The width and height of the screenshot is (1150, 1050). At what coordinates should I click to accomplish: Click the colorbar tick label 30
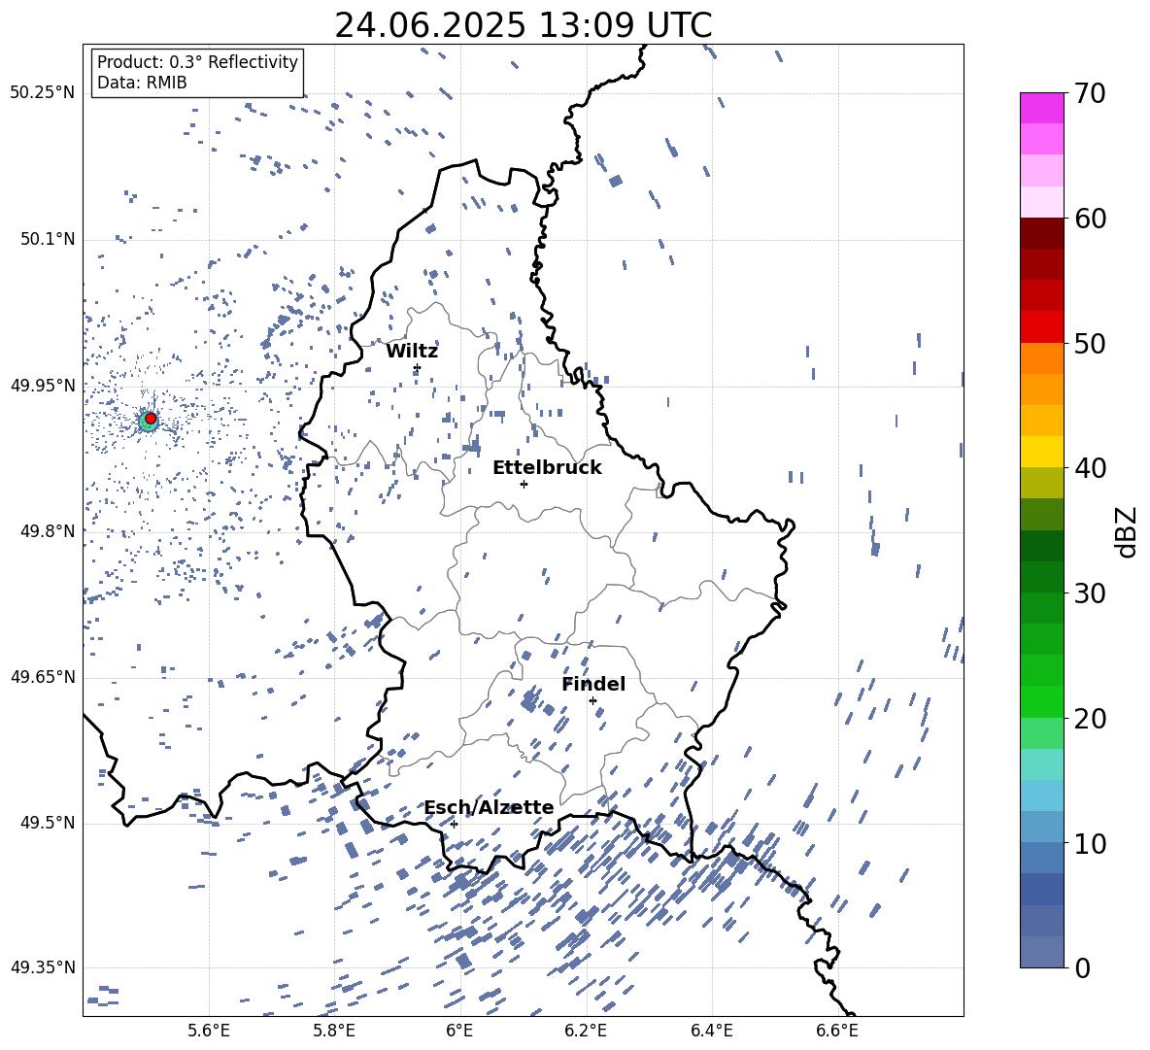coord(1090,593)
